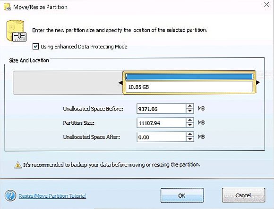
Task: Increase Unallocated Space Before with up arrow
Action: [190, 106]
